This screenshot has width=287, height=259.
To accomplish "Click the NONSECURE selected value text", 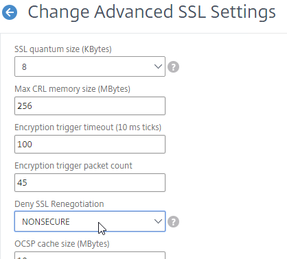I will click(46, 222).
